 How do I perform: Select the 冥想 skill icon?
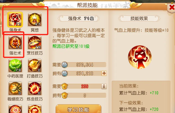(x=35, y=20)
